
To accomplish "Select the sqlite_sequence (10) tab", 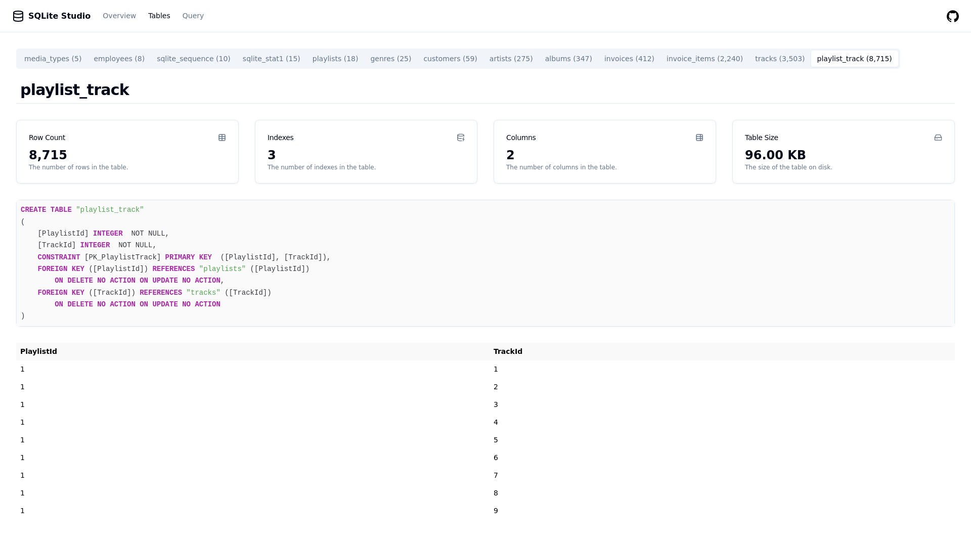I will [x=193, y=59].
